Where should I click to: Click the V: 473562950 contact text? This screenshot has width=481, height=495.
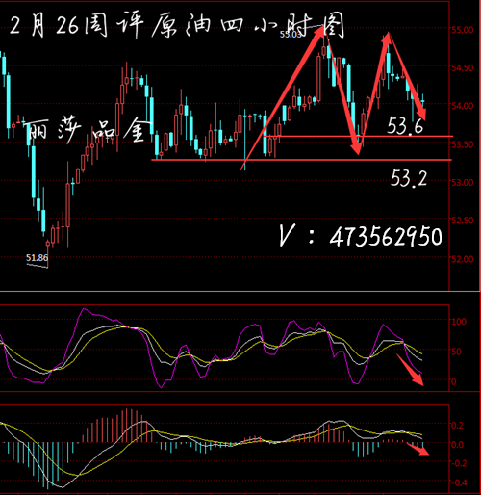pos(361,236)
